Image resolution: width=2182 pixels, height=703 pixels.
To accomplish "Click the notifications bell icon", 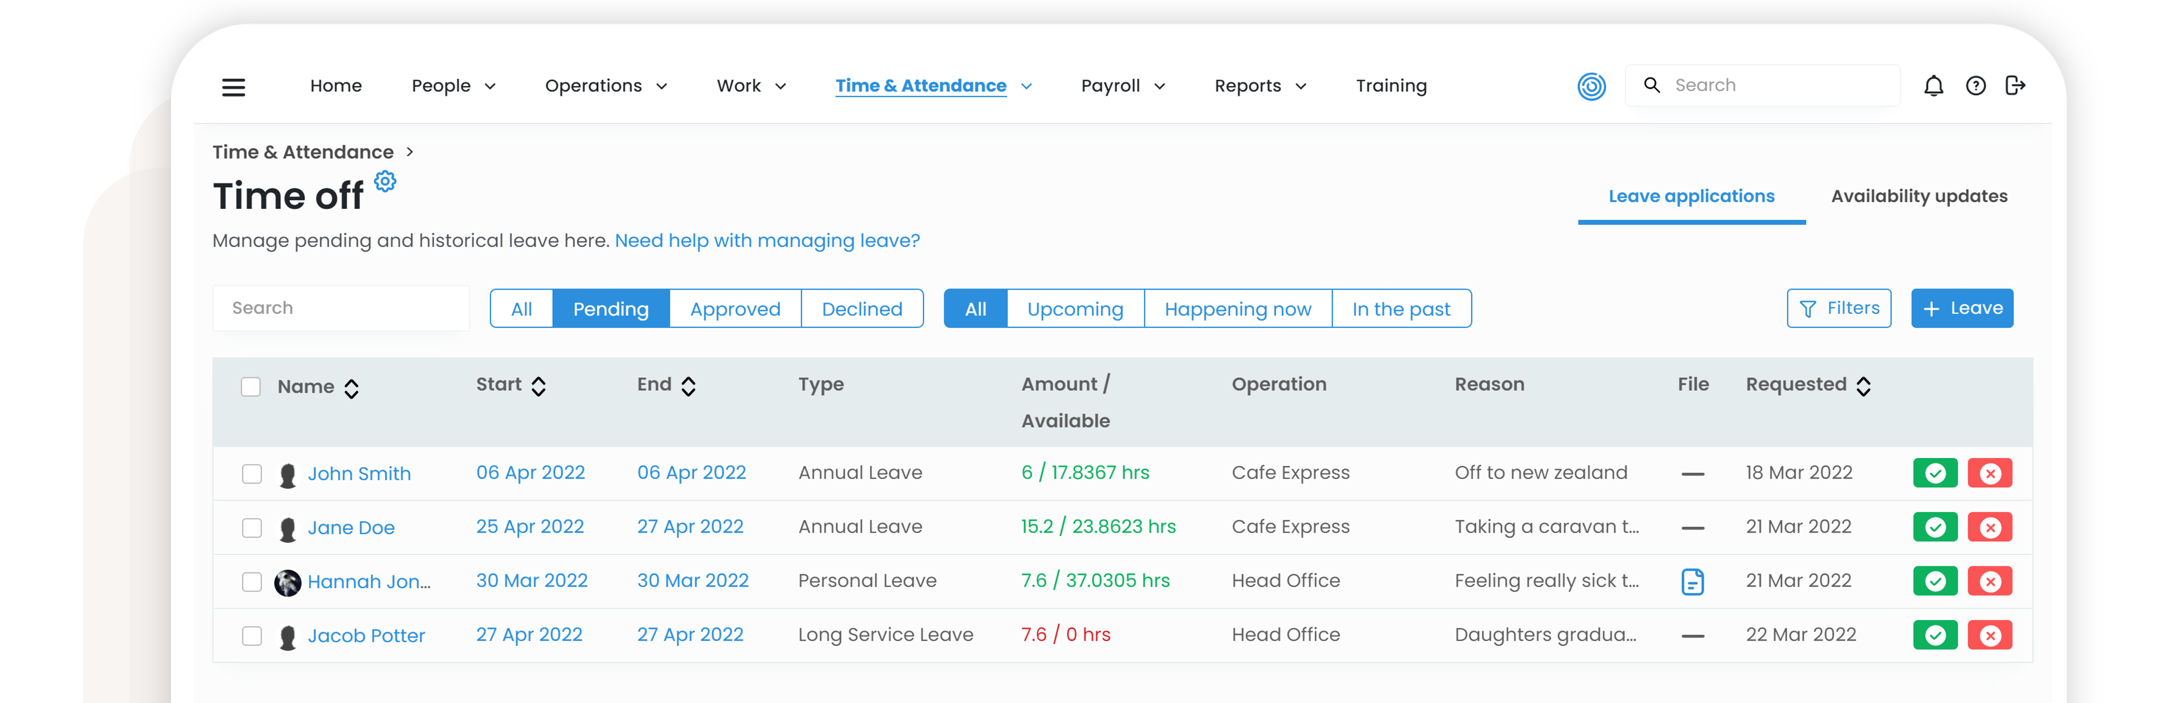I will tap(1933, 86).
